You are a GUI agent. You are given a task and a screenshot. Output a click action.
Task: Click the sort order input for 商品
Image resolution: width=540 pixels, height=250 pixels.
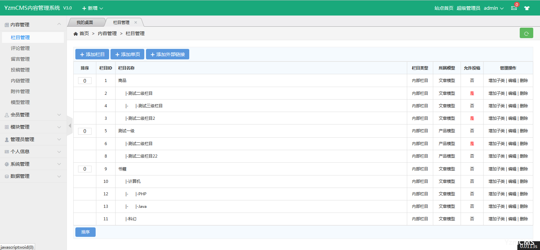[85, 81]
